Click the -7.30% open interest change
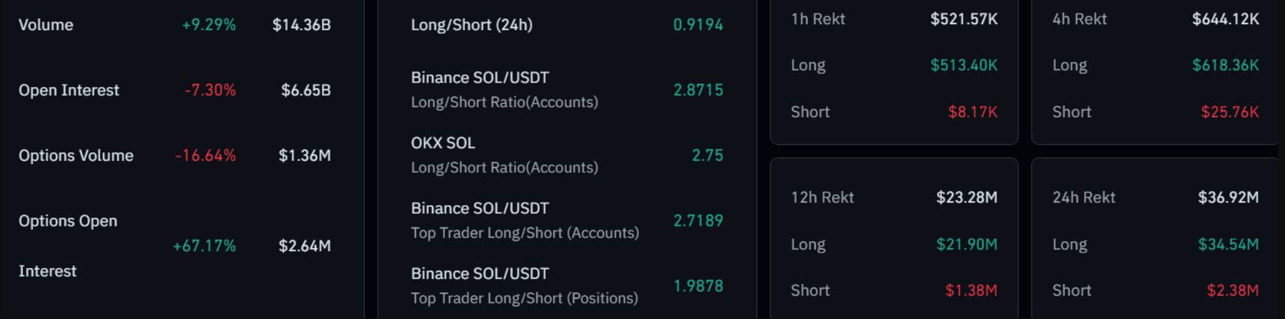 coord(210,90)
